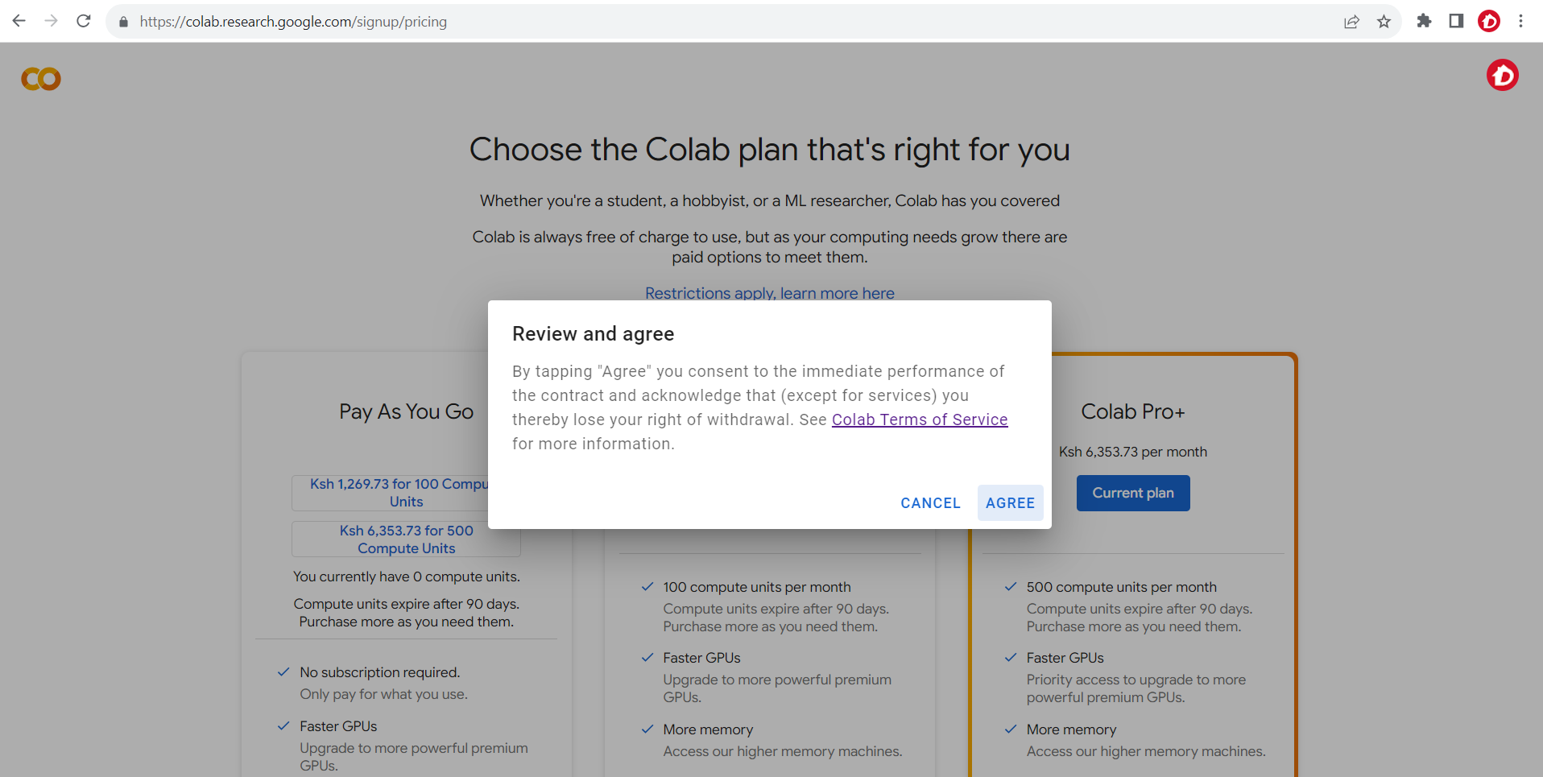Screen dimensions: 1543x777
Task: Click the Current plan button under Colab Pro+
Action: [x=1132, y=493]
